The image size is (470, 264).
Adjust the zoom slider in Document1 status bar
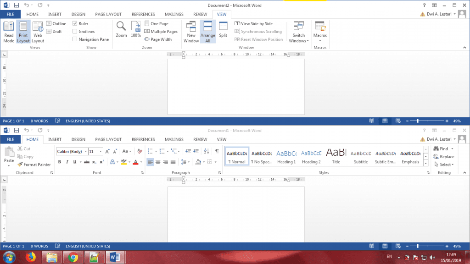coord(417,246)
